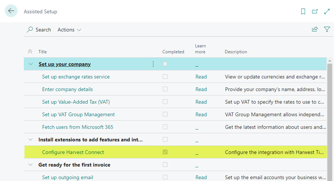Viewport: 334px width, 181px height.
Task: Toggle Completed checkbox for Set up outgoing email
Action: point(165,177)
